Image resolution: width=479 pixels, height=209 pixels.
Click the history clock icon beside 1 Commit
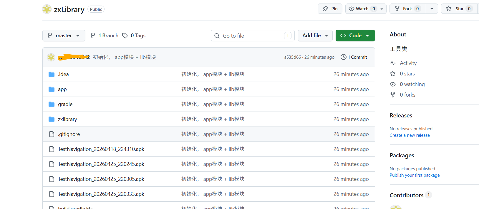tap(343, 57)
